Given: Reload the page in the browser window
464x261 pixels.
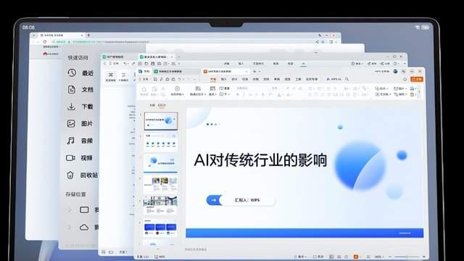Looking at the screenshot, I should (45, 42).
